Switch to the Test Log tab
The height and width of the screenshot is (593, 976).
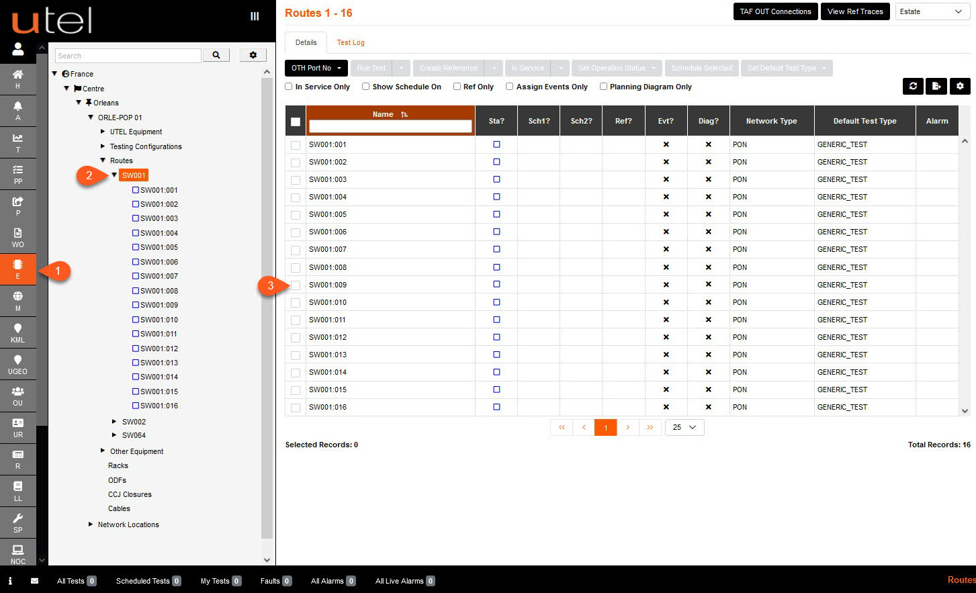(351, 42)
